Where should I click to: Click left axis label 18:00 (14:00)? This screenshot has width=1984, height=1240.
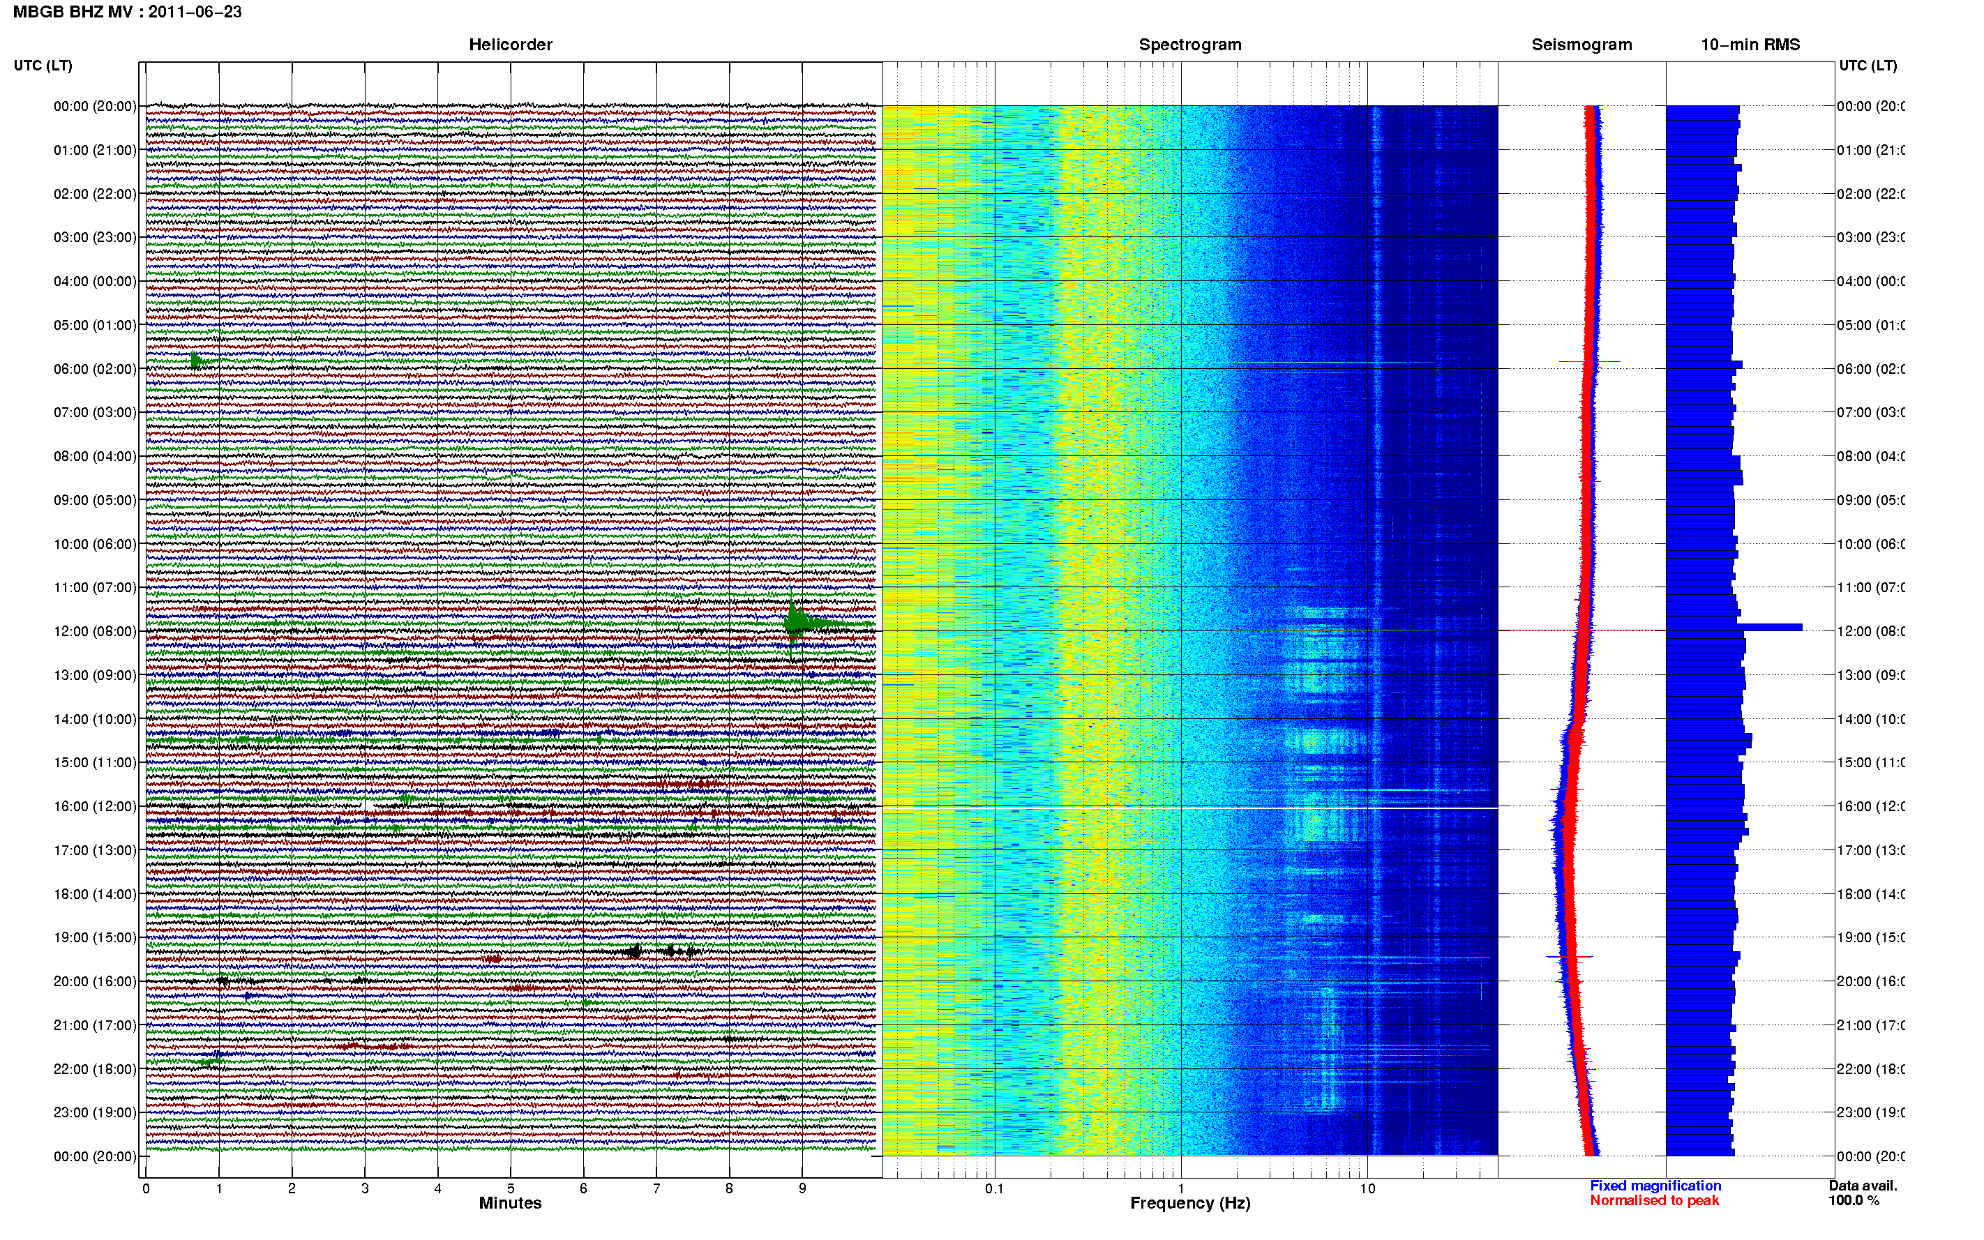[x=94, y=894]
